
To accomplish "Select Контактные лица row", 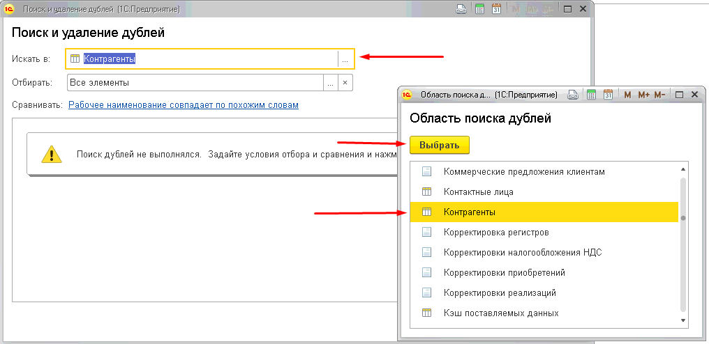I will 544,192.
